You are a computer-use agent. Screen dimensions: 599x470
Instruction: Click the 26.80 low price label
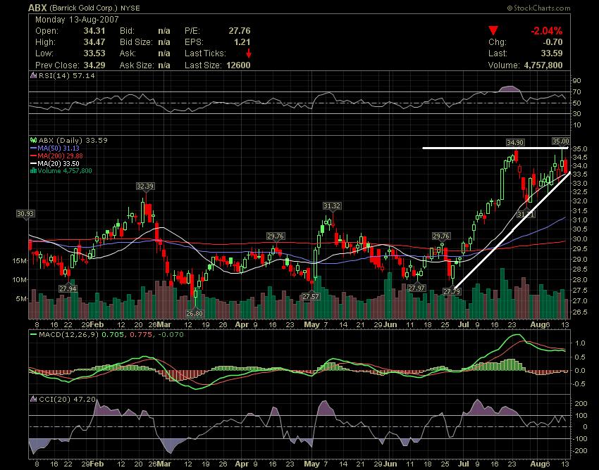point(194,313)
